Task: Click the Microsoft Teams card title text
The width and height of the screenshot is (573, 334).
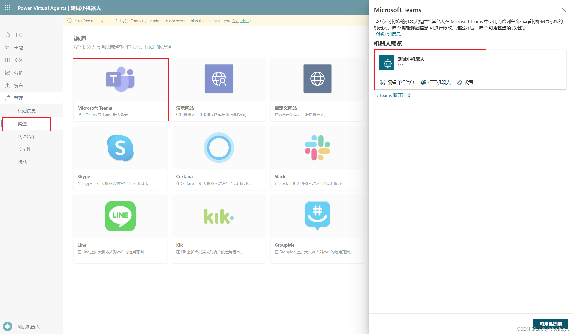Action: pos(95,108)
